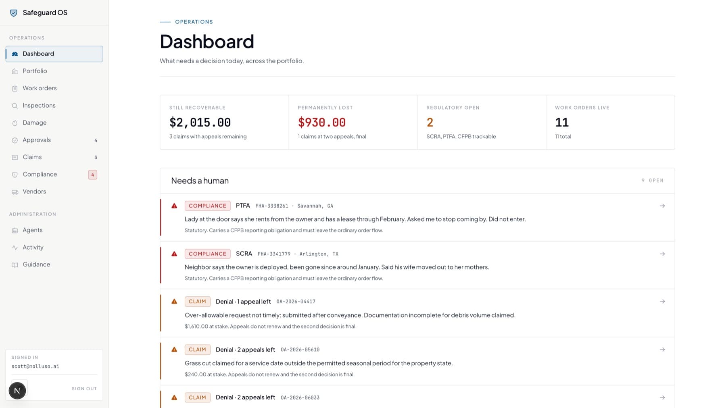The width and height of the screenshot is (726, 408).
Task: Click the 'Needs a human' heading
Action: pyautogui.click(x=200, y=181)
